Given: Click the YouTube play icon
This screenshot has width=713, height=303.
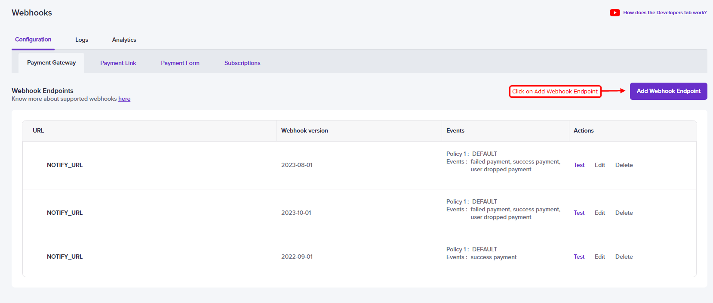Looking at the screenshot, I should [615, 12].
